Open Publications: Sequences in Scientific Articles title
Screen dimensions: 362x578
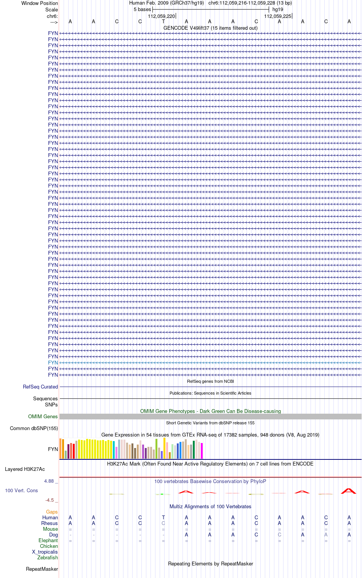(210, 393)
